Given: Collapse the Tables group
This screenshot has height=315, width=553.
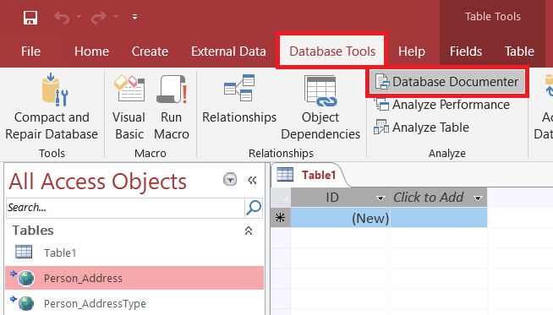Looking at the screenshot, I should point(249,231).
